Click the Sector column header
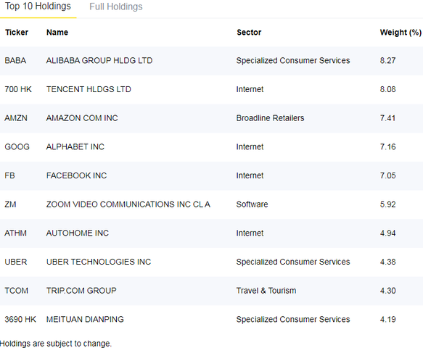This screenshot has width=423, height=348. pyautogui.click(x=249, y=33)
